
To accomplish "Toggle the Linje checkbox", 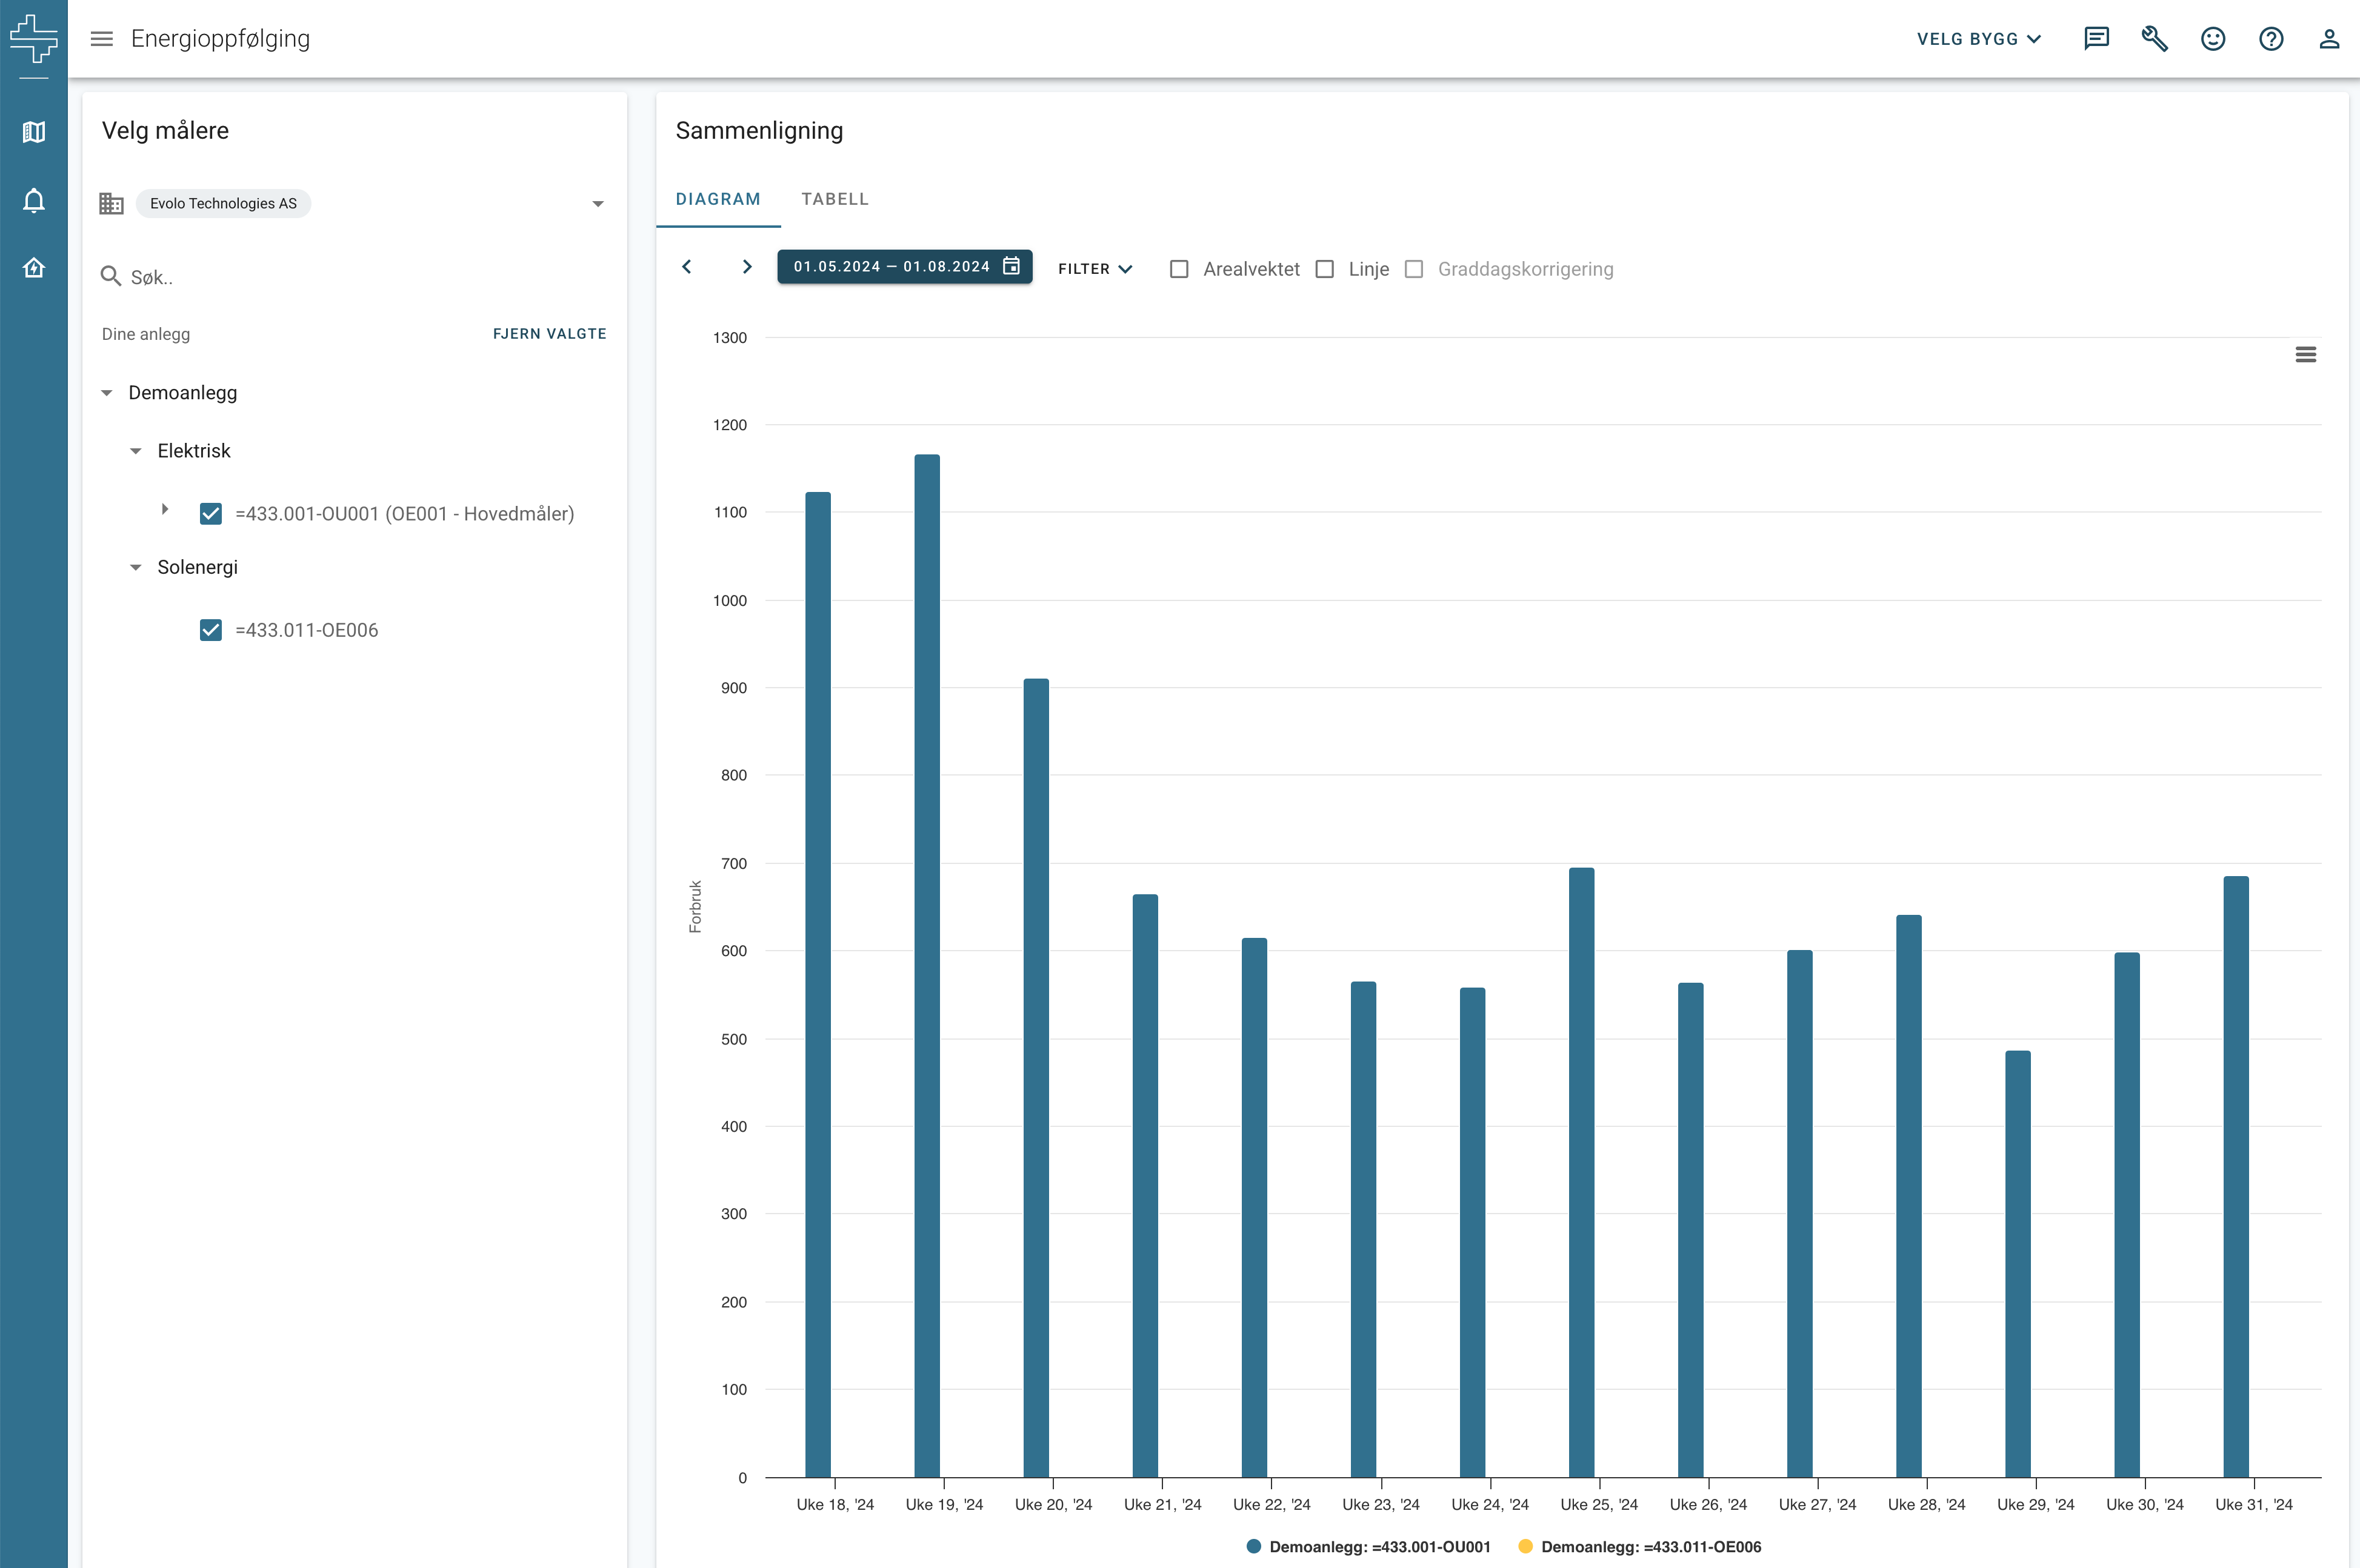I will (x=1324, y=269).
